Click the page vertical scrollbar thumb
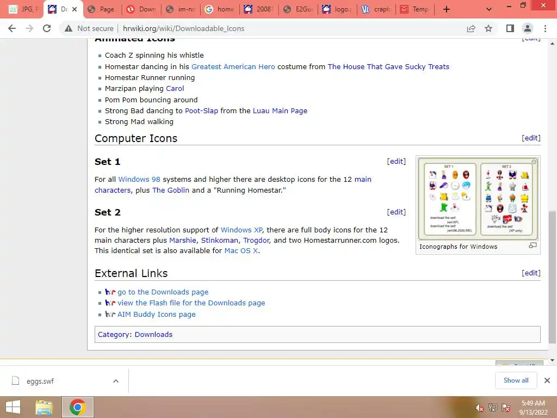The width and height of the screenshot is (557, 418). (552, 276)
